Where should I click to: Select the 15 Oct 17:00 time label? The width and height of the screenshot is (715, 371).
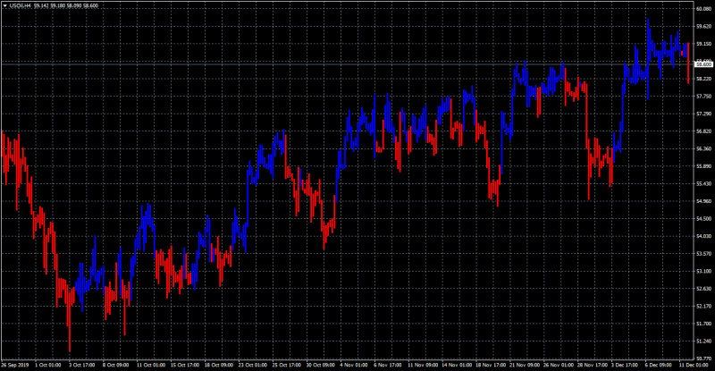(185, 365)
